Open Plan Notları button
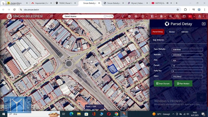208x117 pixels. pyautogui.click(x=183, y=84)
